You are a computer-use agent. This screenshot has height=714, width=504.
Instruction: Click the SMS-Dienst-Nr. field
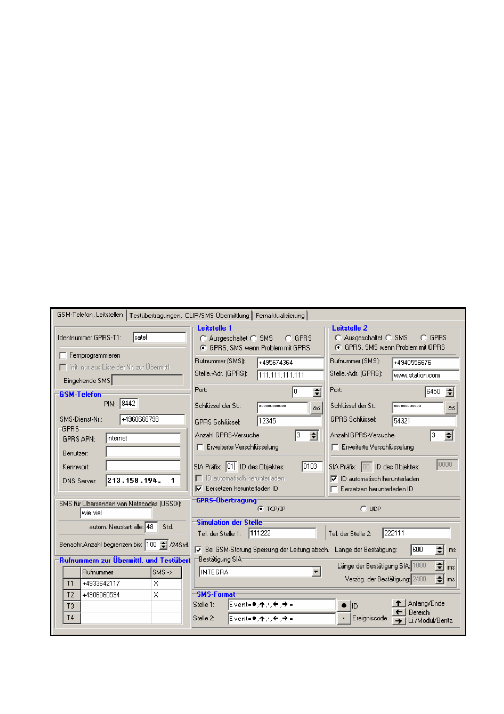click(x=153, y=419)
